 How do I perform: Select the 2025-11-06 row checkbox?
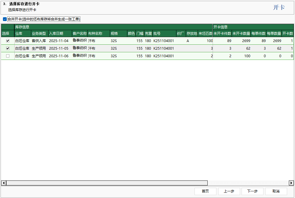(x=8, y=56)
